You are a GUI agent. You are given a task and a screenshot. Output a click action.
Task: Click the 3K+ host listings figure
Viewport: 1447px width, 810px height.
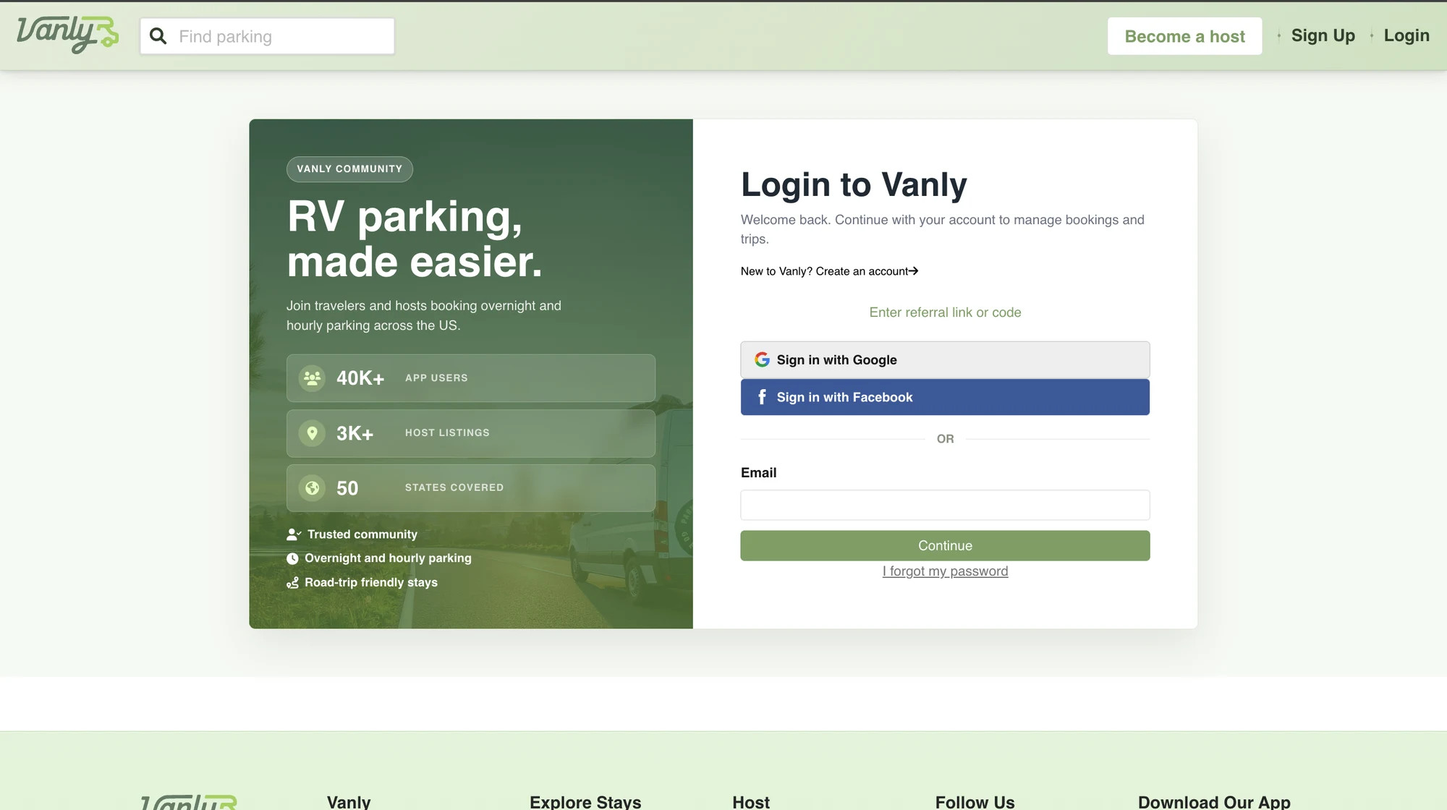click(355, 433)
